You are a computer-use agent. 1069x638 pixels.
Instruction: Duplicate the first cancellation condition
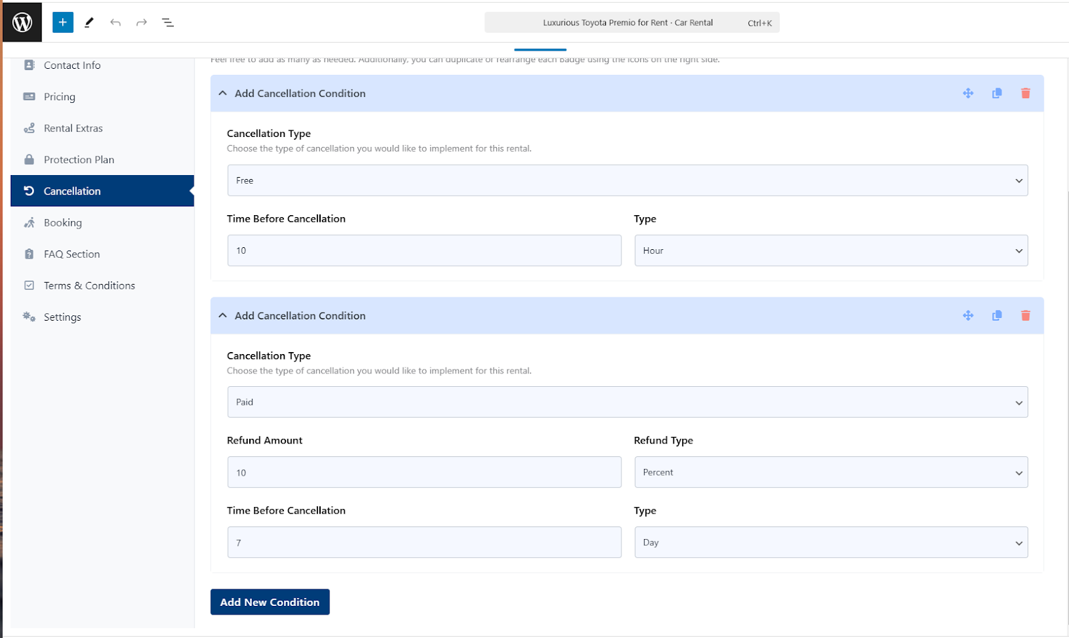point(997,93)
